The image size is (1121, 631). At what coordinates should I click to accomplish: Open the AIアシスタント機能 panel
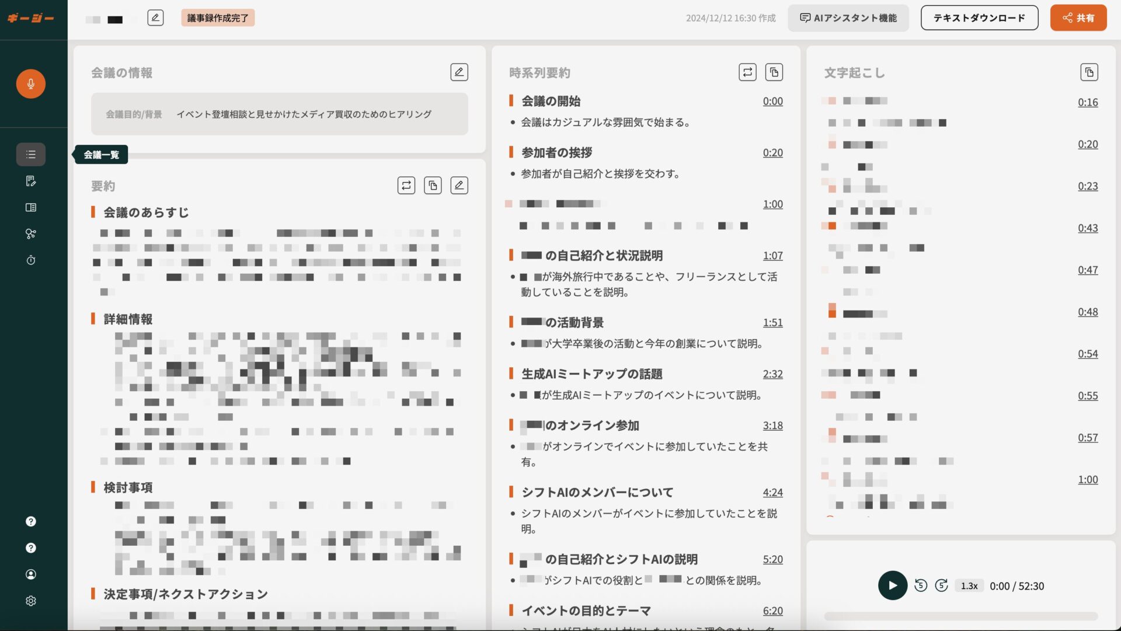(848, 18)
